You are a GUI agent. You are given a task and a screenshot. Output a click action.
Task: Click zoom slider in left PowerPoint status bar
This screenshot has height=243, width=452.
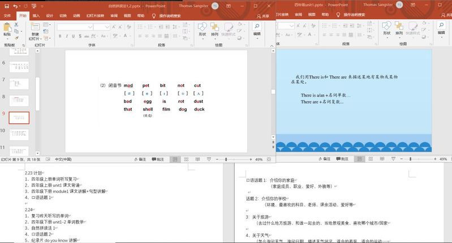click(226, 160)
